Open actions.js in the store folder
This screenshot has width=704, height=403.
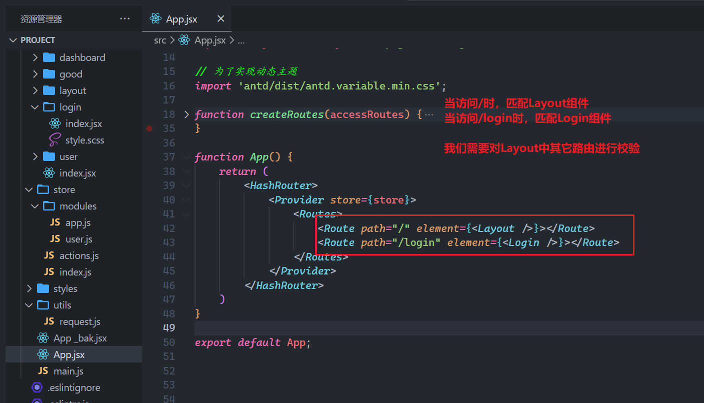79,255
